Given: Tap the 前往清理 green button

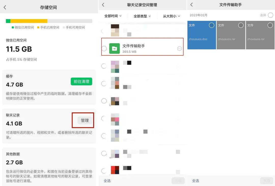Looking at the screenshot, I should pyautogui.click(x=81, y=81).
